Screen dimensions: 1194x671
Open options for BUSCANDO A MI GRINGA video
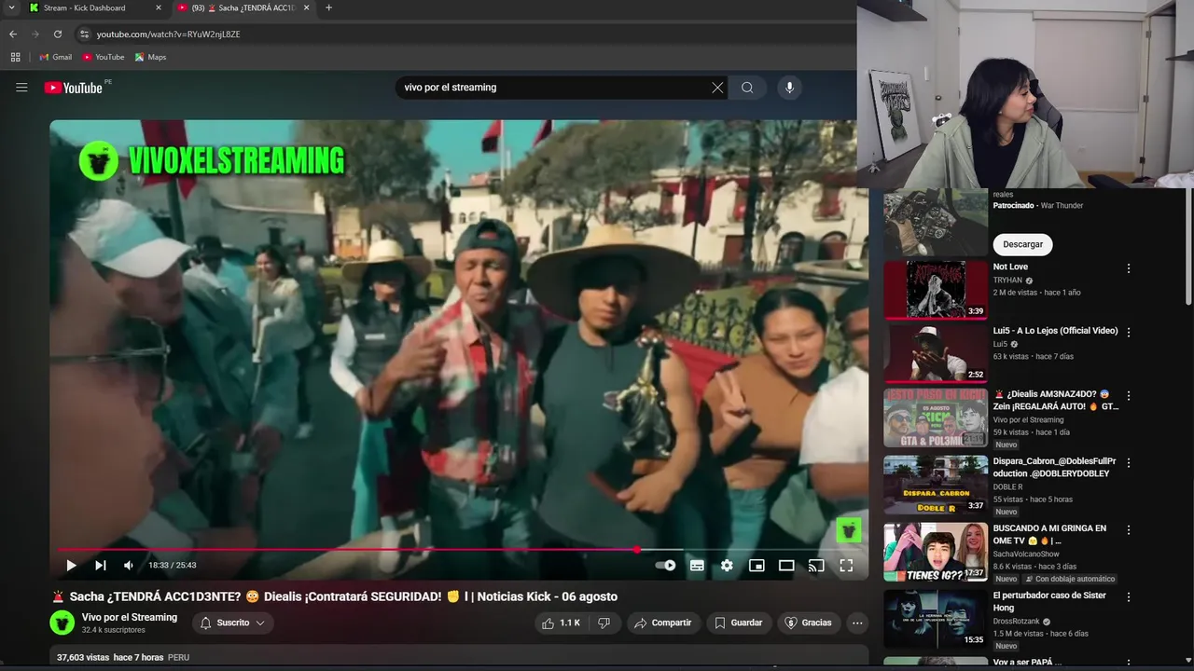click(1129, 529)
